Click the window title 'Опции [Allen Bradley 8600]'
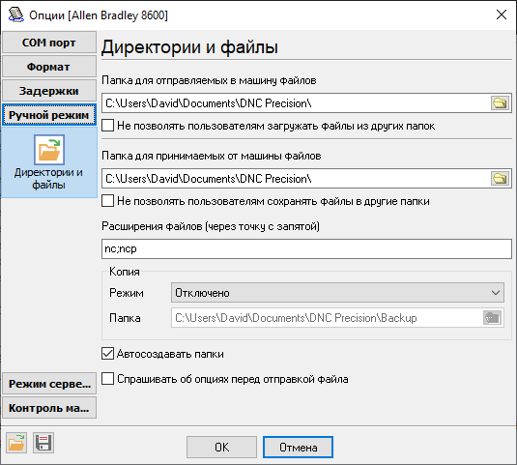This screenshot has width=517, height=465. point(99,15)
